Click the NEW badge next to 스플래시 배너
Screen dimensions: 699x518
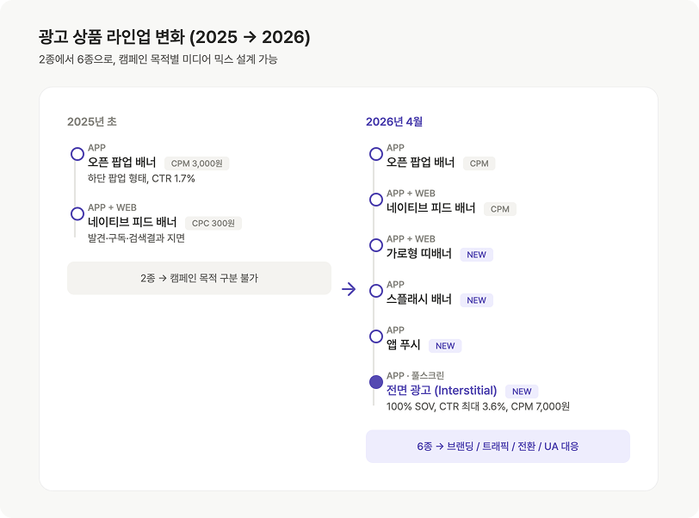(x=477, y=300)
